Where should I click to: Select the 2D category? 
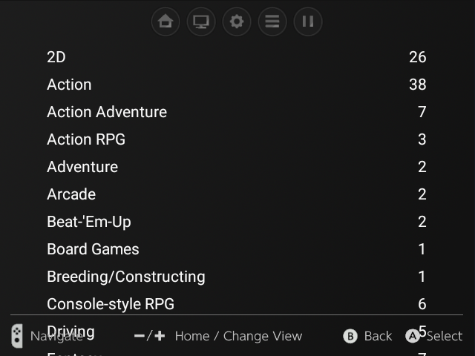56,57
